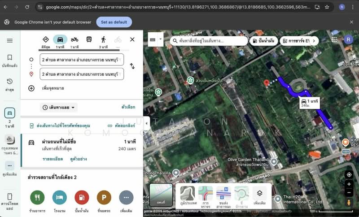Choose the motorcycle travel mode
This screenshot has height=217, width=359.
pyautogui.click(x=74, y=39)
